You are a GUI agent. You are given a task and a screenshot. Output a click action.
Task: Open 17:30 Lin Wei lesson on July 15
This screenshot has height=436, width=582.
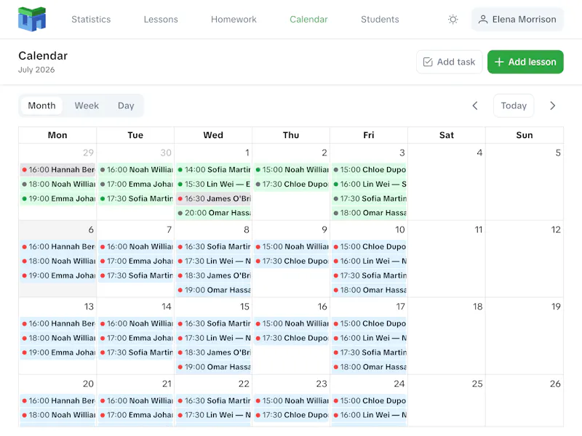click(214, 338)
